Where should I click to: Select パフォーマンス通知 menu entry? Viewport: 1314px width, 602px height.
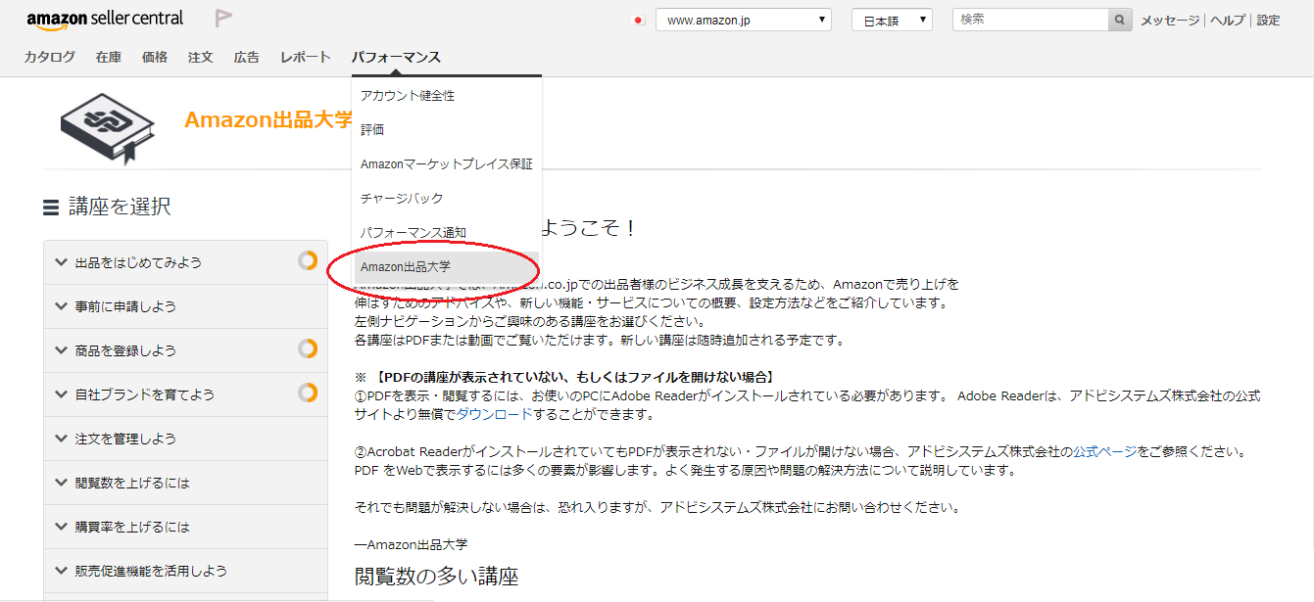point(446,232)
